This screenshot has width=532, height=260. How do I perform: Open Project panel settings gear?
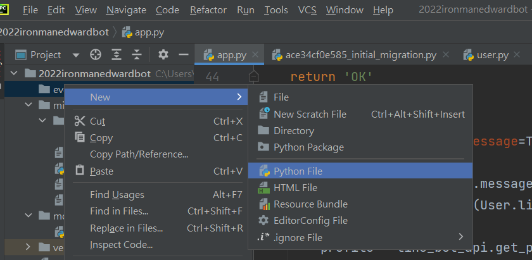pyautogui.click(x=163, y=54)
